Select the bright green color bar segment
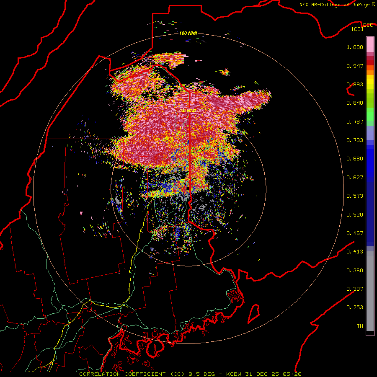The image size is (377, 377). pos(370,114)
